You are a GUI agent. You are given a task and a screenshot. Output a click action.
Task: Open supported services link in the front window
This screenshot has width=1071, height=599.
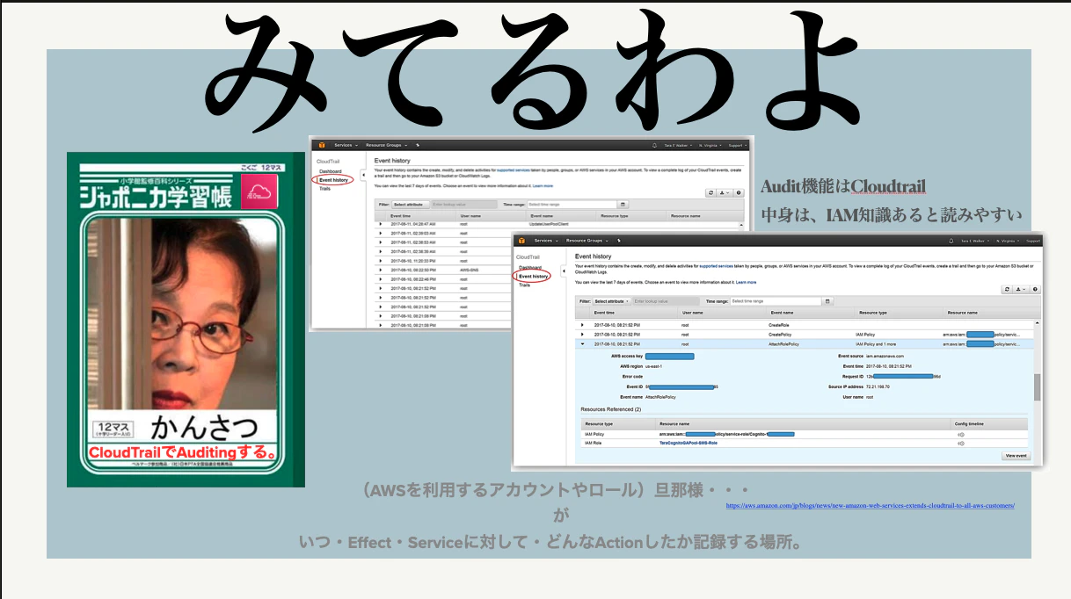point(716,266)
